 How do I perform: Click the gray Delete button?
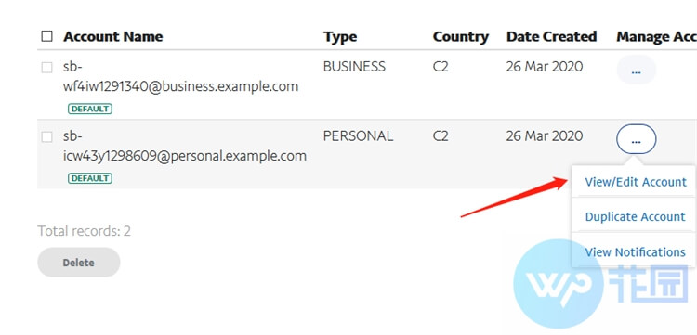pyautogui.click(x=79, y=263)
